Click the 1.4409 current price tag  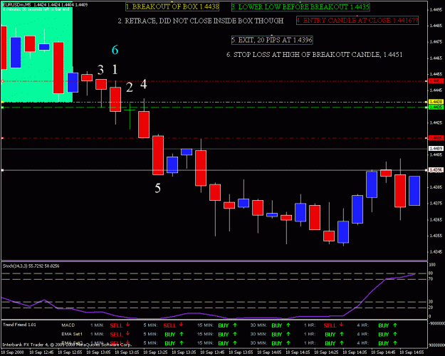tap(436, 149)
